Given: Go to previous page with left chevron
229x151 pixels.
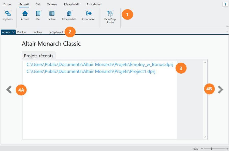Looking at the screenshot, I should [x=9, y=89].
